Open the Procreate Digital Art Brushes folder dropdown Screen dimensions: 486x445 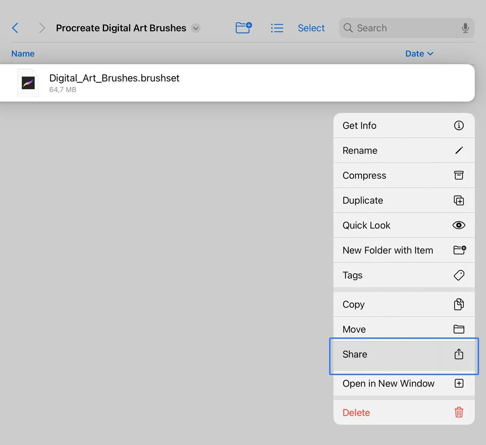pyautogui.click(x=196, y=28)
